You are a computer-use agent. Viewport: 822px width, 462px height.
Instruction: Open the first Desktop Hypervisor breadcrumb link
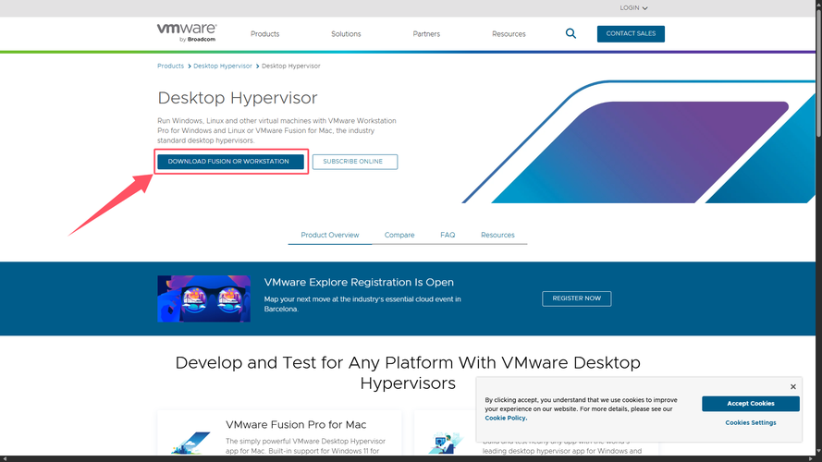click(x=222, y=66)
